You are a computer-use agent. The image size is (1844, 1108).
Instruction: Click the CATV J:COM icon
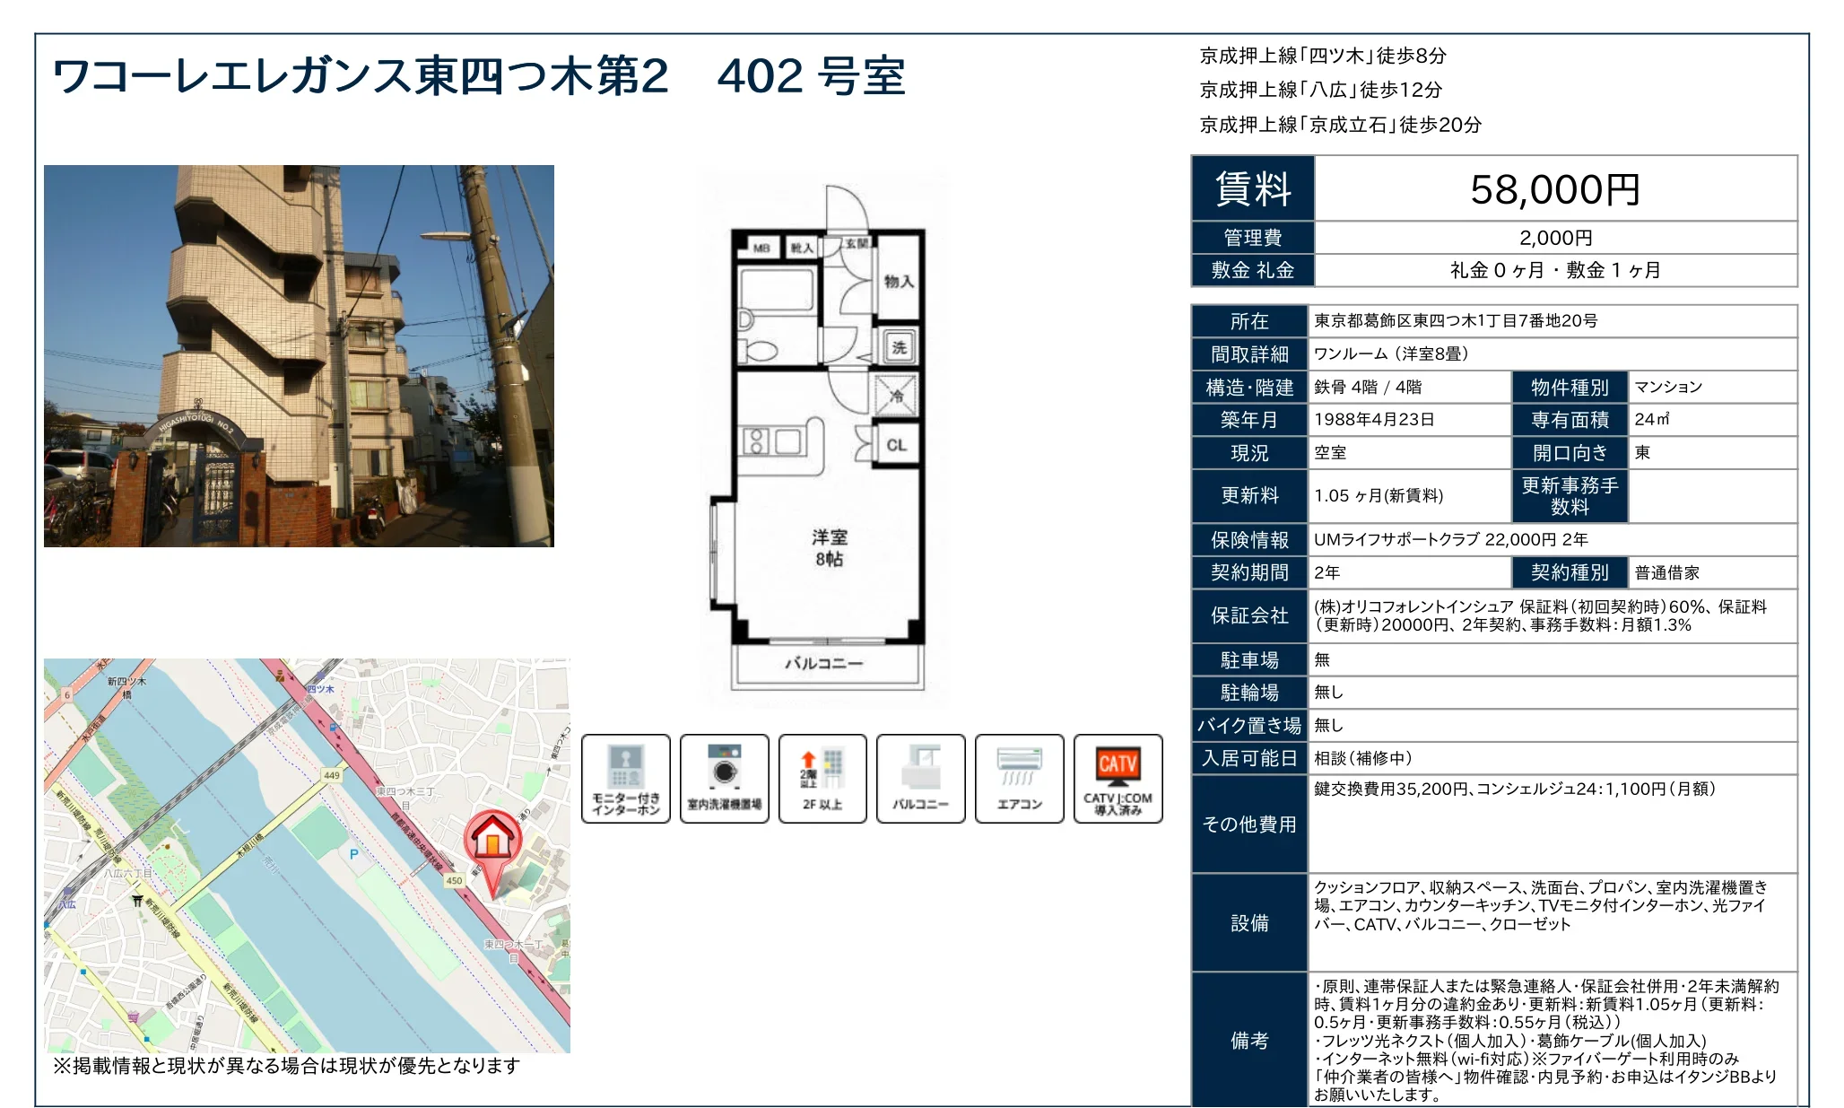[1118, 778]
